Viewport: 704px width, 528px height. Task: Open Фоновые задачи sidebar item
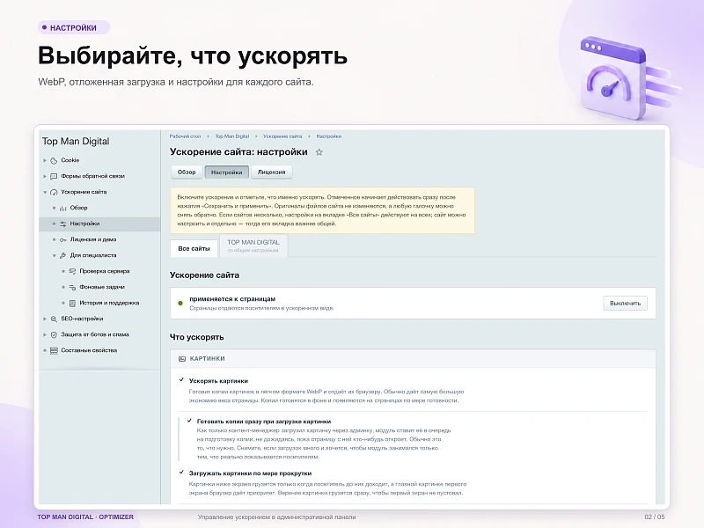pos(102,288)
